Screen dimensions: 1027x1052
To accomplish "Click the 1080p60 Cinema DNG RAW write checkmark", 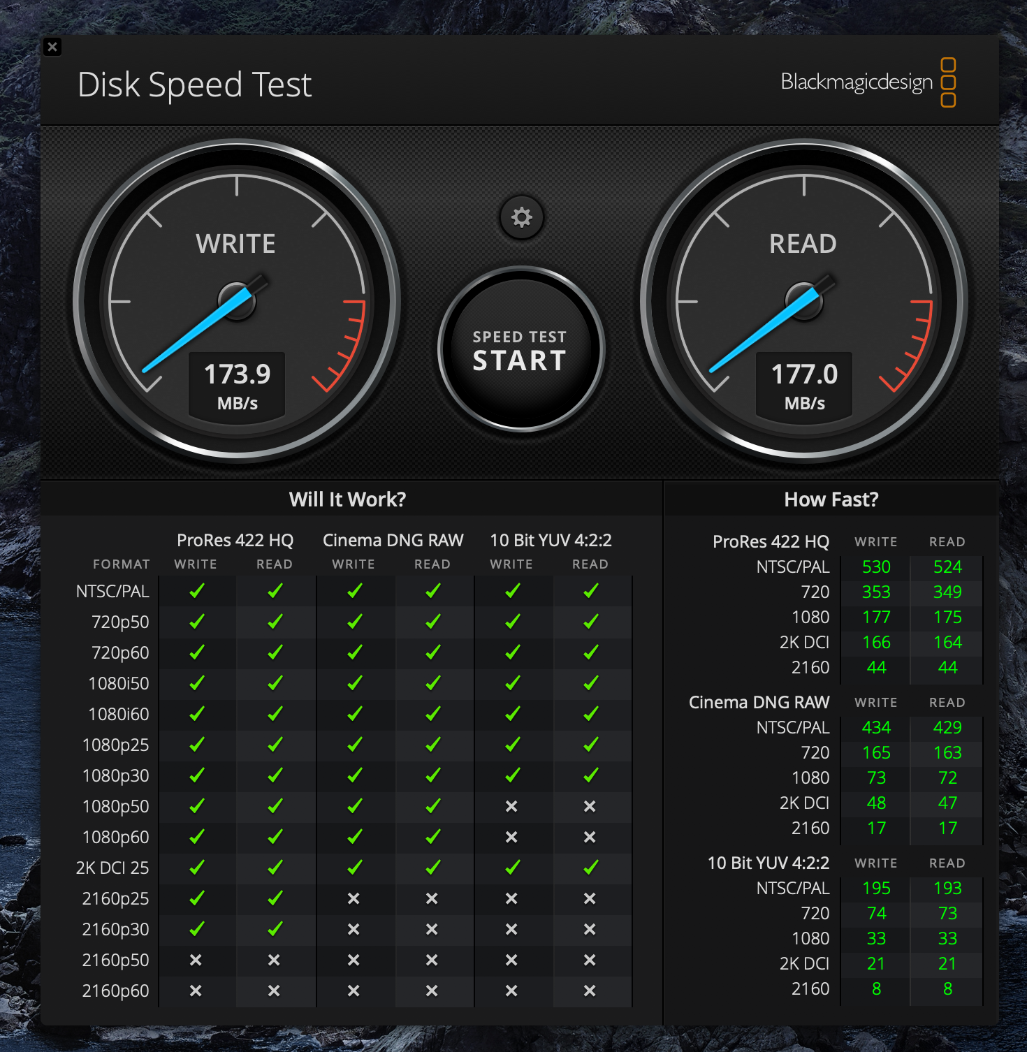I will [355, 836].
